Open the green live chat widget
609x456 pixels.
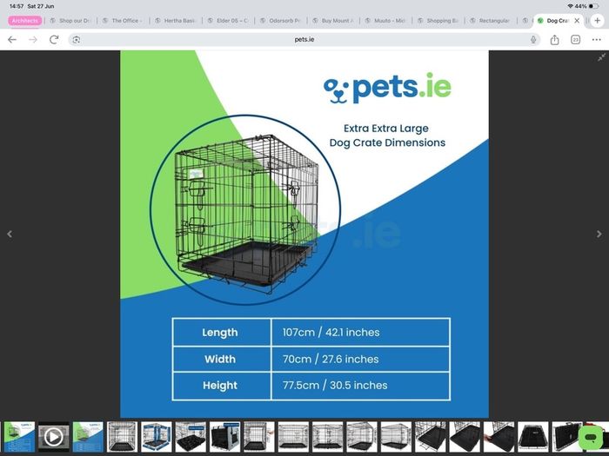click(x=591, y=438)
